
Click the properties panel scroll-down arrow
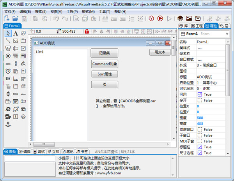pos(228,154)
